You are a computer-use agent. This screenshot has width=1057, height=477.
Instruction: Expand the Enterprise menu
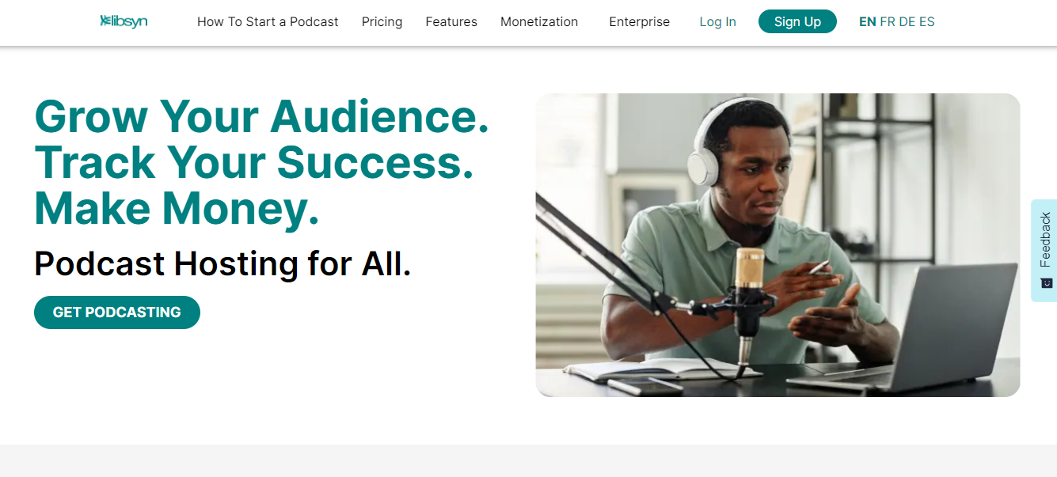click(639, 21)
